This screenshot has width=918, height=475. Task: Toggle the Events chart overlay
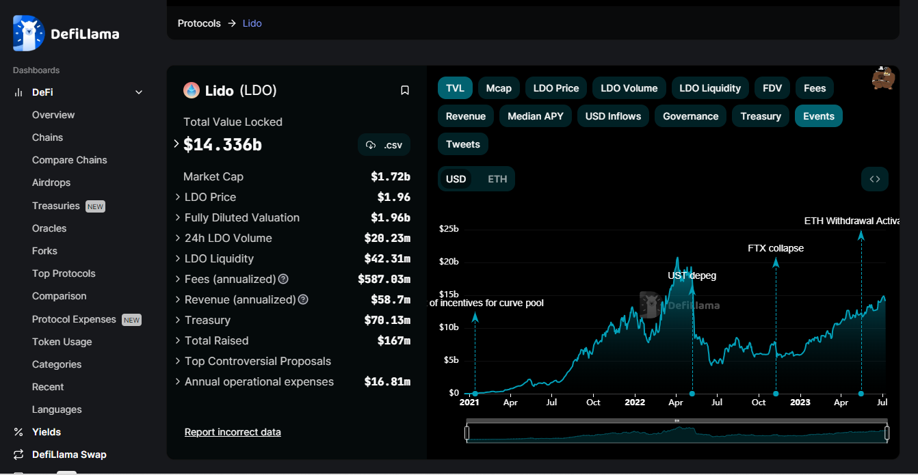[x=819, y=116]
